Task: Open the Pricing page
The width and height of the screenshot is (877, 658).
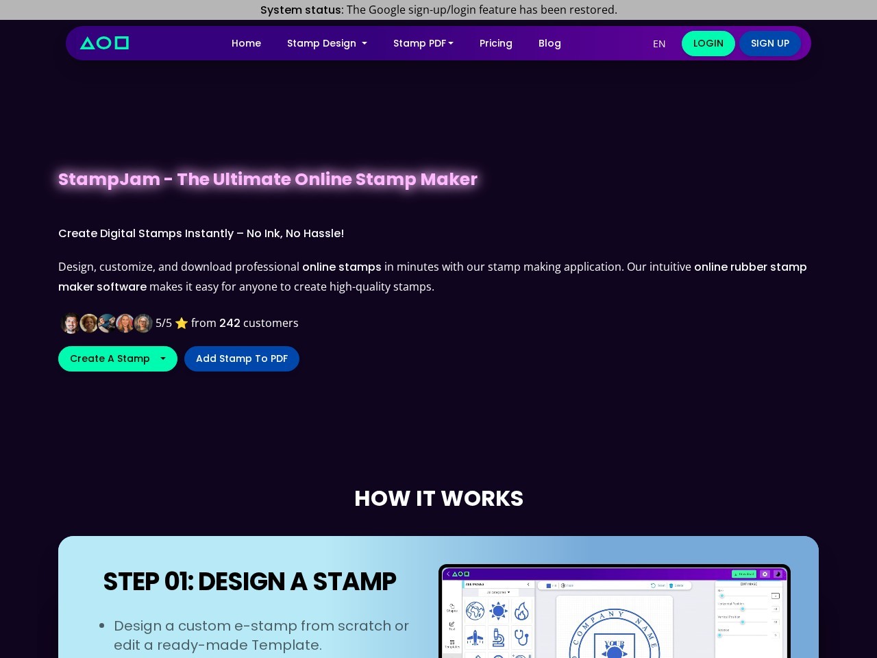Action: click(495, 43)
